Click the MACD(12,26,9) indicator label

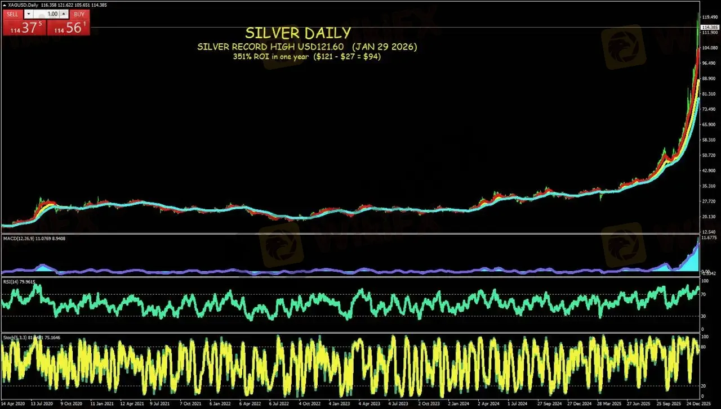tap(19, 239)
